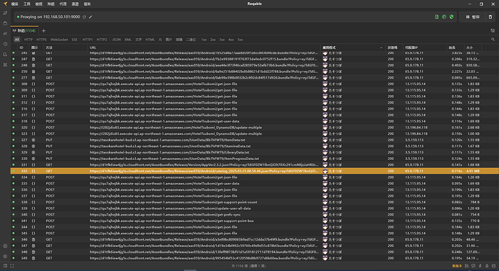Screen dimensions: 499x271
Task: Click the green document icon in proxy bar
Action: tap(437, 17)
